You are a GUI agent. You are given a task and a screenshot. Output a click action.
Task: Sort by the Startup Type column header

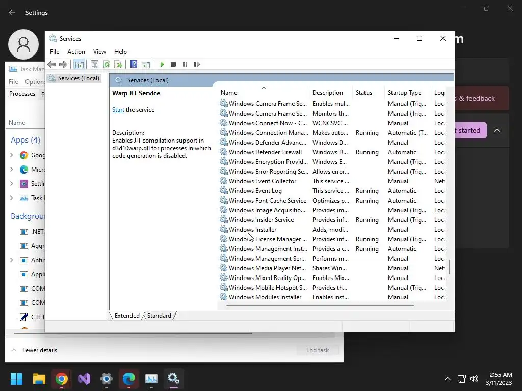point(408,93)
